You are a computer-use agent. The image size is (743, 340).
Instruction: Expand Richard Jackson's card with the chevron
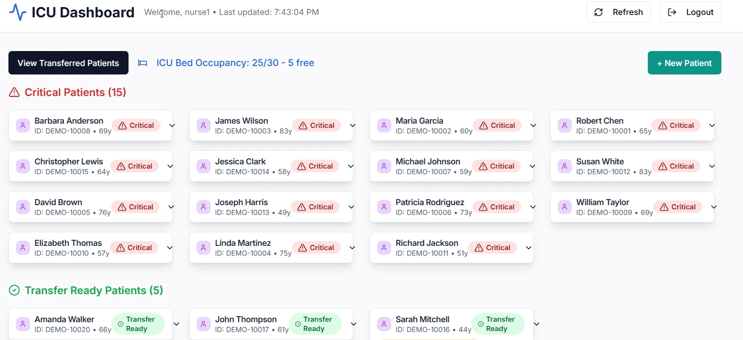528,248
